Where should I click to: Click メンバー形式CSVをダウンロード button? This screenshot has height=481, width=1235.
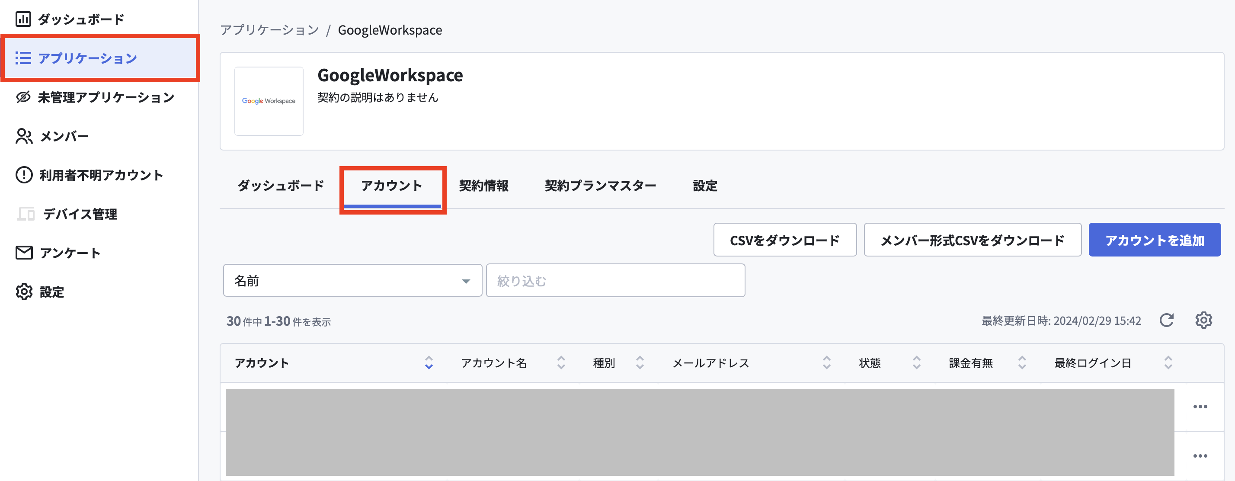click(x=972, y=240)
